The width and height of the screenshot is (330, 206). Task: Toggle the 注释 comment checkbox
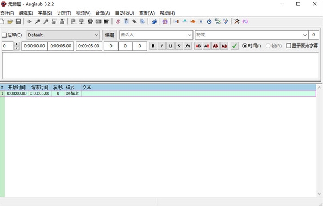pyautogui.click(x=4, y=35)
